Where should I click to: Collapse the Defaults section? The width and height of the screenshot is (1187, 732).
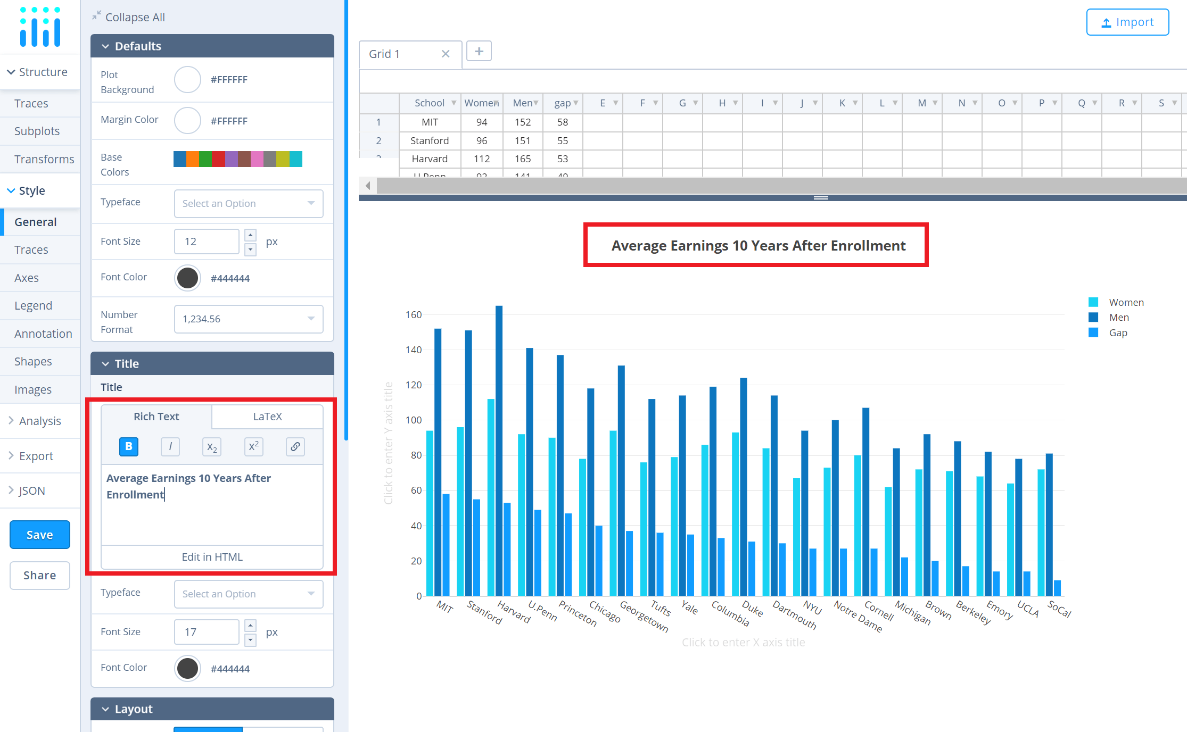click(x=105, y=46)
